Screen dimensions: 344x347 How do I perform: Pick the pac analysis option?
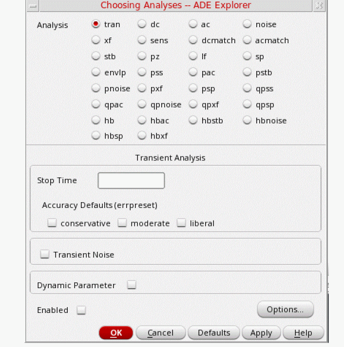(x=193, y=72)
